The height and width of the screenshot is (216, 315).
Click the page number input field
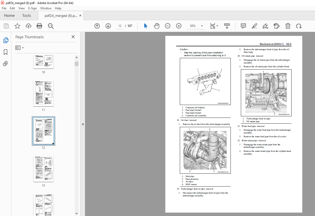tap(120, 26)
